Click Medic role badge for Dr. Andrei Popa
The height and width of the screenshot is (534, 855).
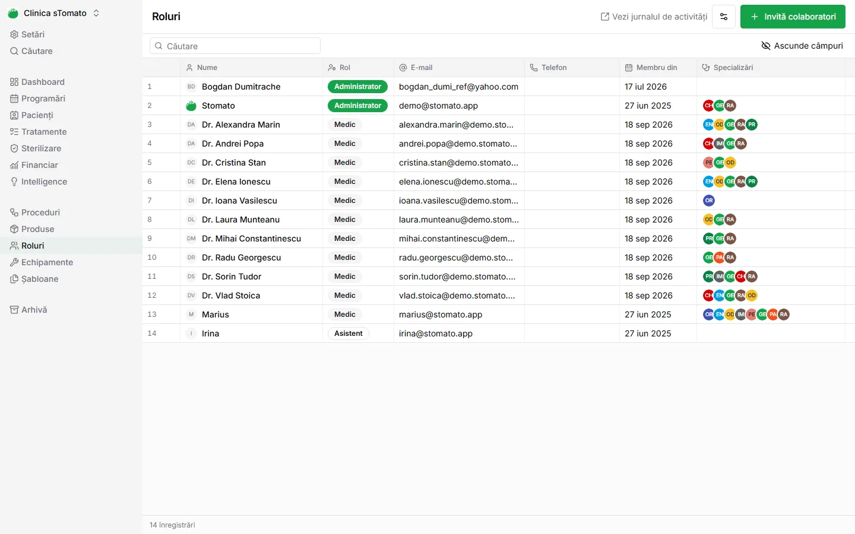(x=344, y=144)
